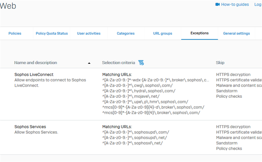Select the Exceptions tab

(x=199, y=33)
